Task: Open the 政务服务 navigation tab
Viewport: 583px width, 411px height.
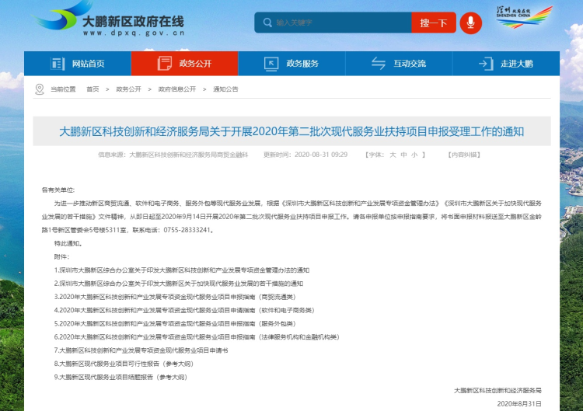Action: click(x=291, y=64)
